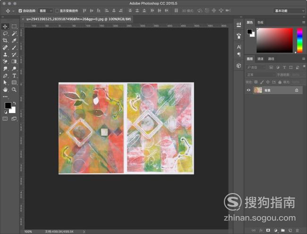Select the Dodge tool

coord(14,68)
